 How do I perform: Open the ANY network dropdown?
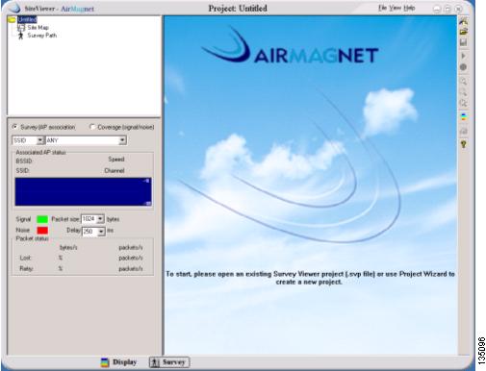(x=122, y=140)
